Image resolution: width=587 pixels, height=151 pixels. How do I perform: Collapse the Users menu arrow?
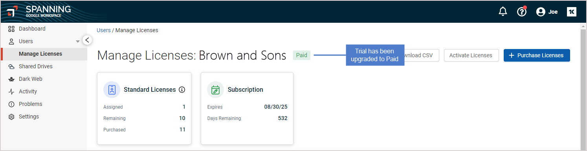coord(78,42)
